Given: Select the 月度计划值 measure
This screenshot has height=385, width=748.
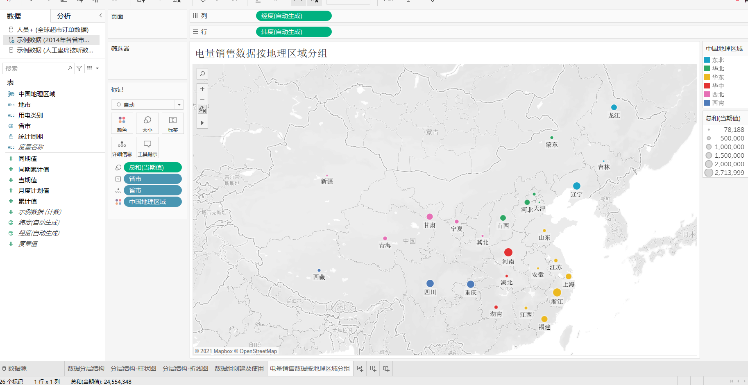Looking at the screenshot, I should click(34, 191).
